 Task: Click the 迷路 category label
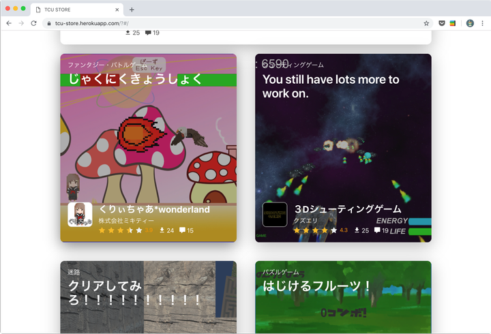(x=74, y=272)
